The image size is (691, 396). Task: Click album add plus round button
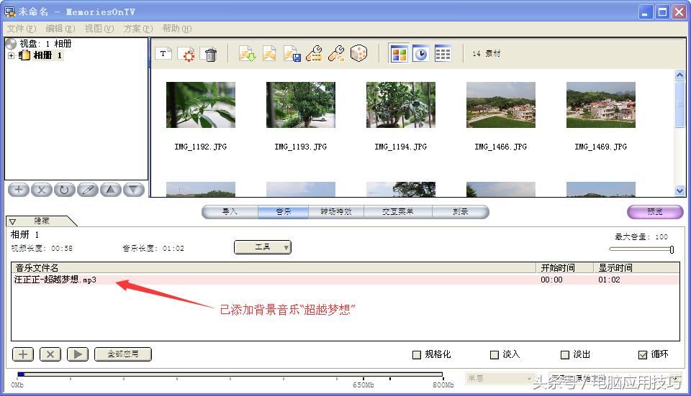coord(19,190)
